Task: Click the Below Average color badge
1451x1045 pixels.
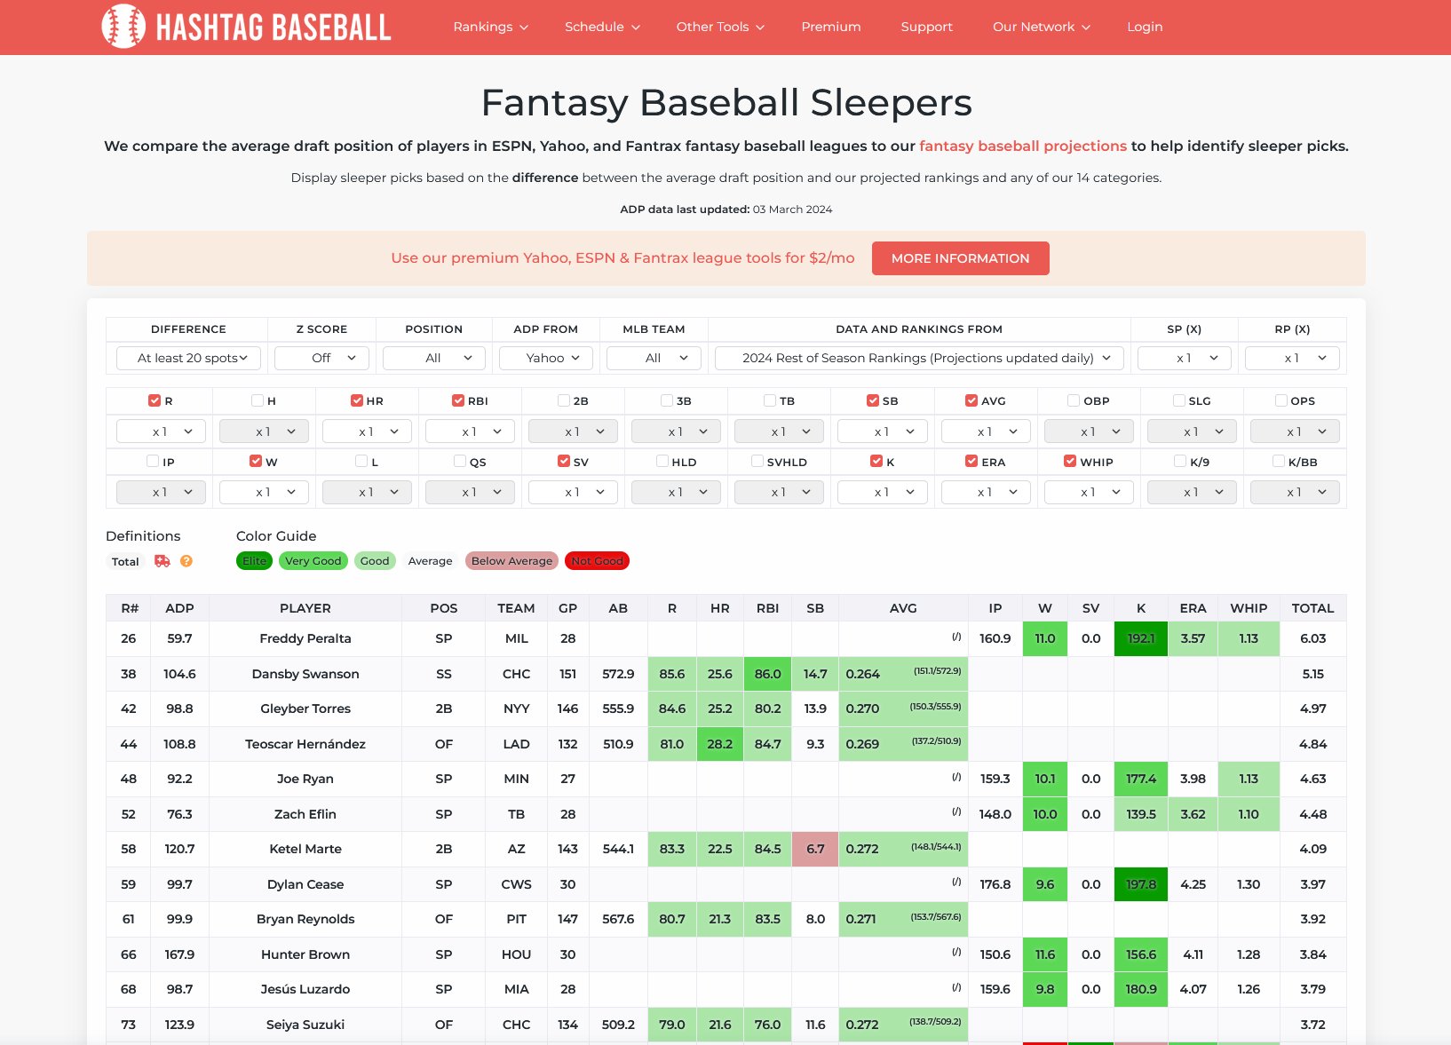Action: click(511, 561)
